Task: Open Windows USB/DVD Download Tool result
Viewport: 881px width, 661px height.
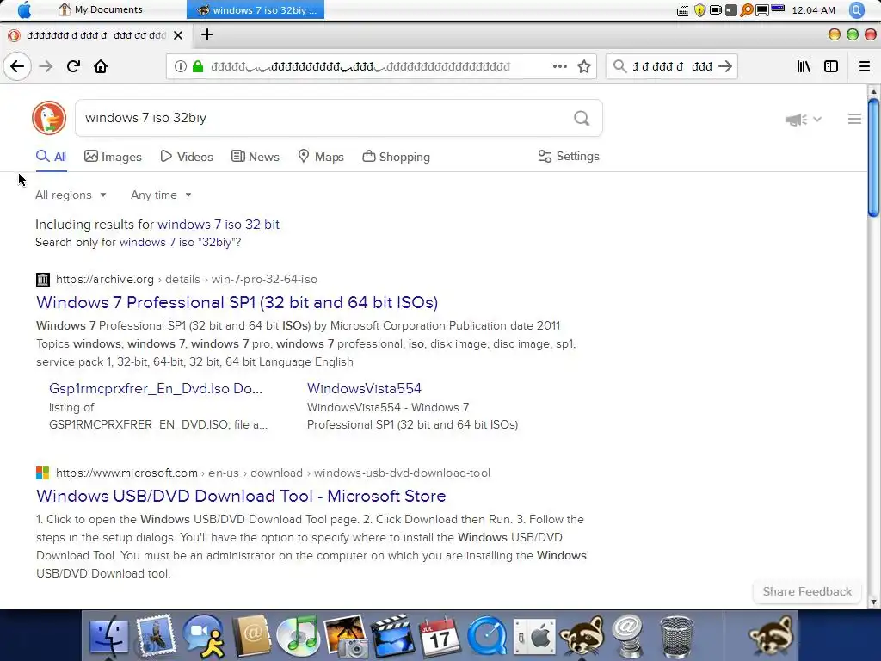Action: (241, 497)
